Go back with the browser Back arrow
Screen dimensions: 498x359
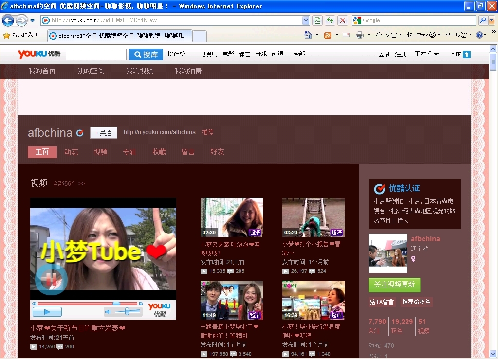(x=8, y=20)
